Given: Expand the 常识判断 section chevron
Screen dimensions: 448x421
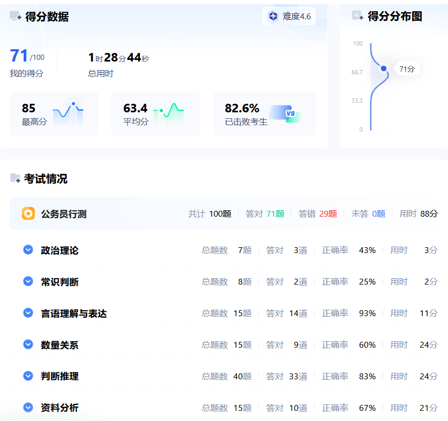Looking at the screenshot, I should point(28,281).
